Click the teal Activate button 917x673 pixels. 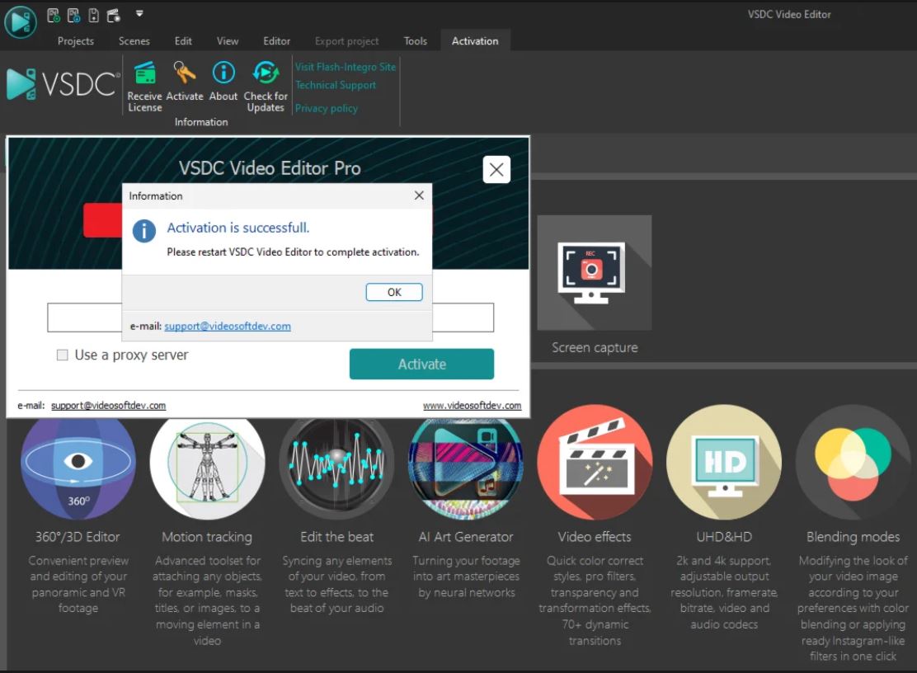(x=421, y=365)
